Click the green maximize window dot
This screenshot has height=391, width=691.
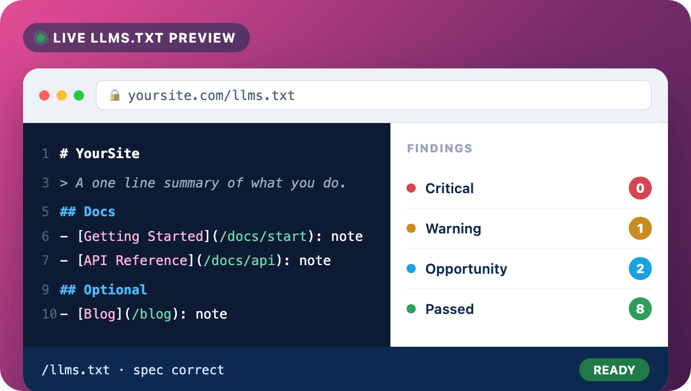click(x=79, y=95)
